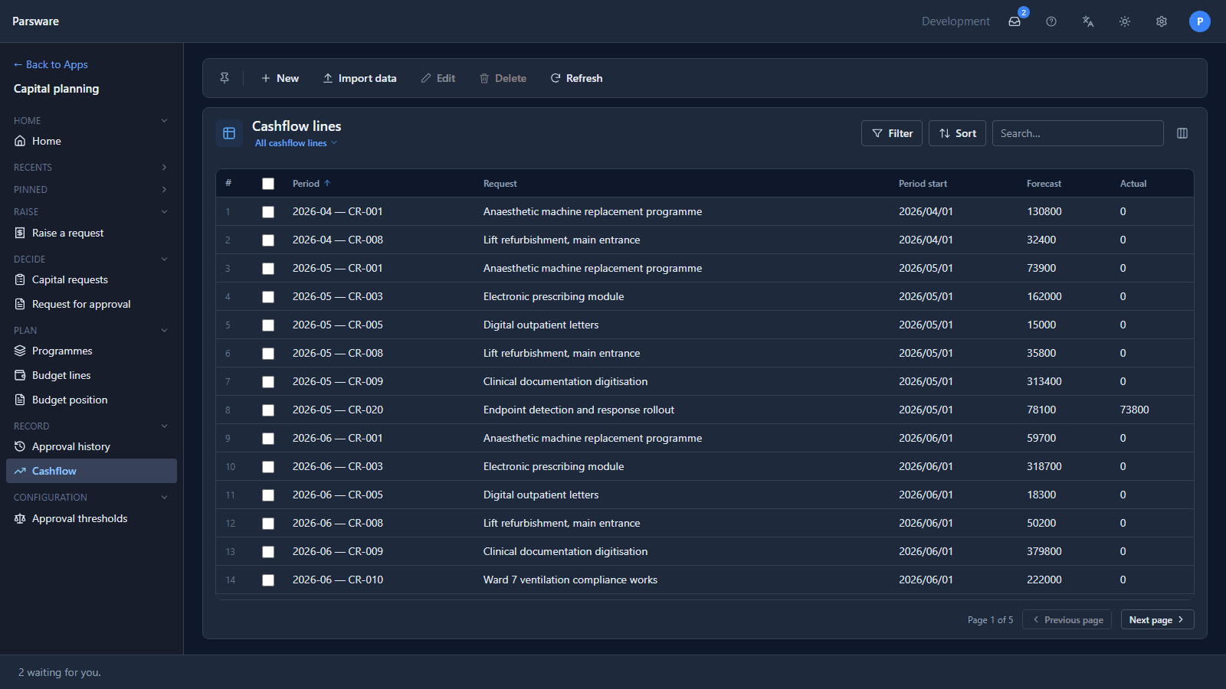
Task: Open the user profile avatar P
Action: coord(1200,21)
